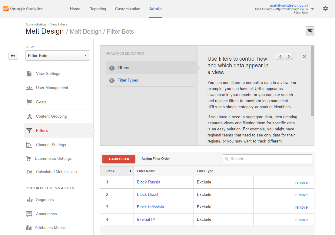
Task: Go to next education tip arrow
Action: tap(289, 56)
